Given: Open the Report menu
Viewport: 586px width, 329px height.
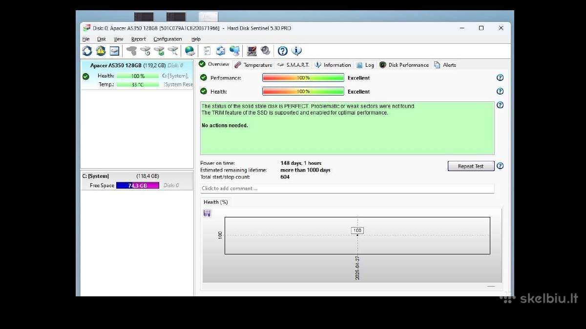Looking at the screenshot, I should [x=139, y=39].
